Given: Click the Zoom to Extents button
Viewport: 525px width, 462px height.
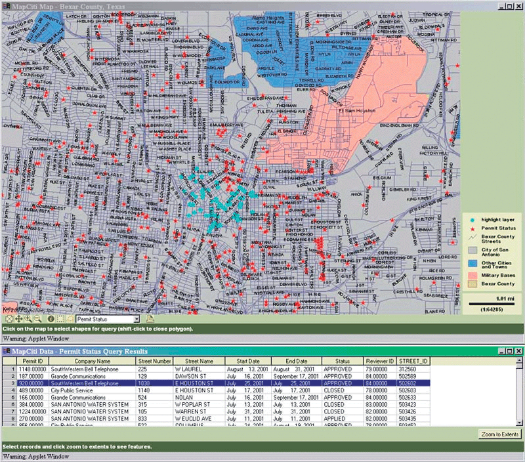Looking at the screenshot, I should (x=500, y=434).
